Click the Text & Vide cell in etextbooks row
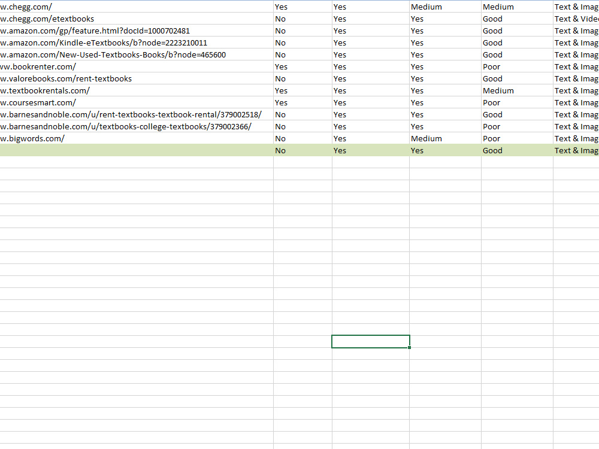The width and height of the screenshot is (599, 449). tap(576, 19)
